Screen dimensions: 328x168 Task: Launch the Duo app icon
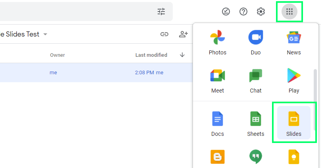click(255, 42)
